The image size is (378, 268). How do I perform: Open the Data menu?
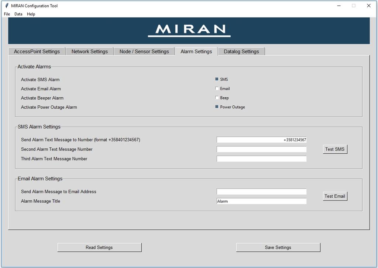(18, 14)
